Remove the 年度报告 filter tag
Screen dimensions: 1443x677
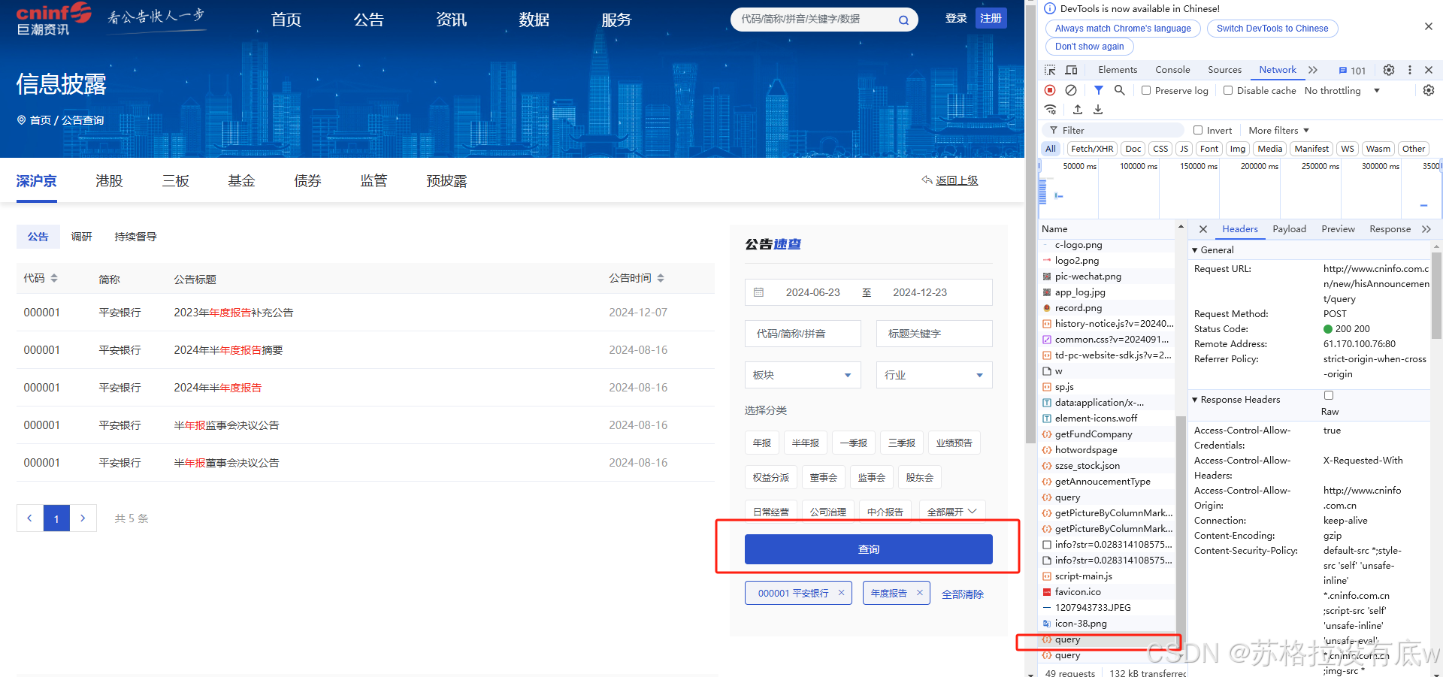919,593
